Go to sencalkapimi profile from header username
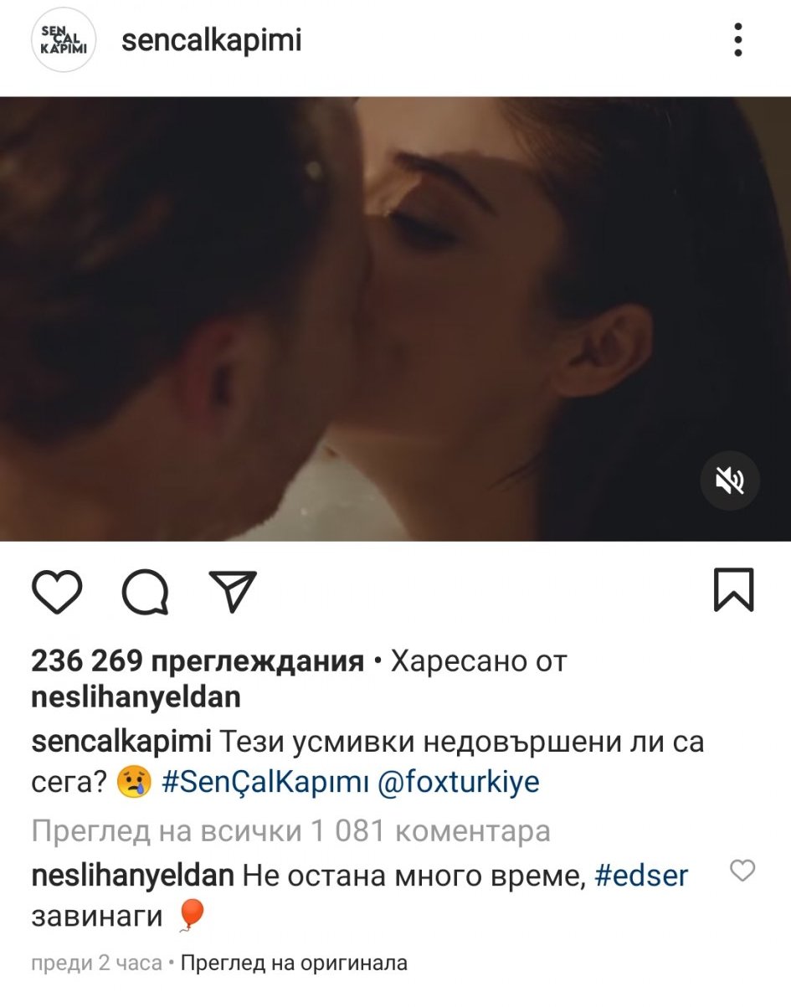 pyautogui.click(x=211, y=41)
